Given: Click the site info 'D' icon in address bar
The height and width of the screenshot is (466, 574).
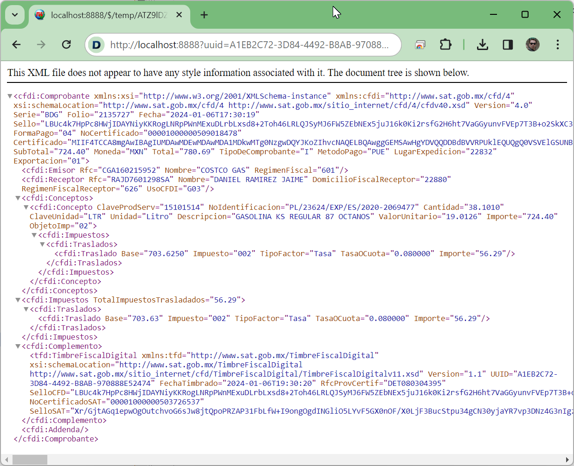Looking at the screenshot, I should (x=97, y=44).
